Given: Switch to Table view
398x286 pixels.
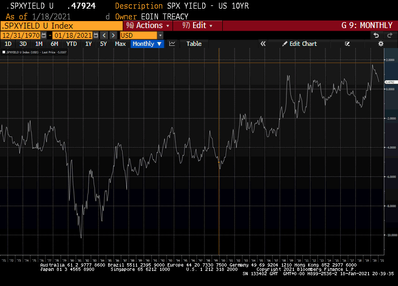Looking at the screenshot, I should pyautogui.click(x=194, y=44).
